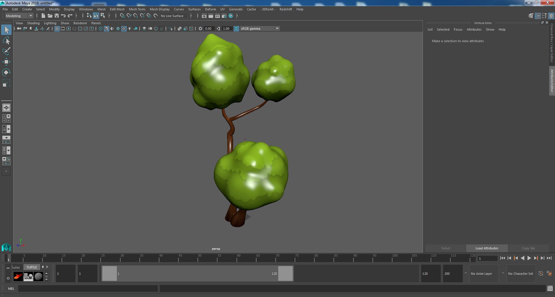The height and width of the screenshot is (297, 555).
Task: Start IPR render
Action: [217, 16]
